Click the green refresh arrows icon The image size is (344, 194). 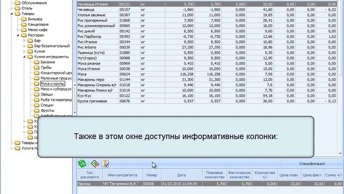click(82, 163)
